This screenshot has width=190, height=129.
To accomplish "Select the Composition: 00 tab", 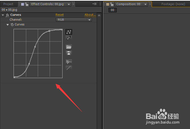I will [x=129, y=4].
